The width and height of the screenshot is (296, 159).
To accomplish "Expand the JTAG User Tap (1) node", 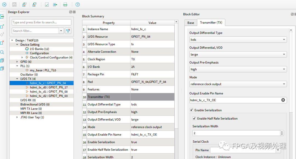I will (x=17, y=117).
